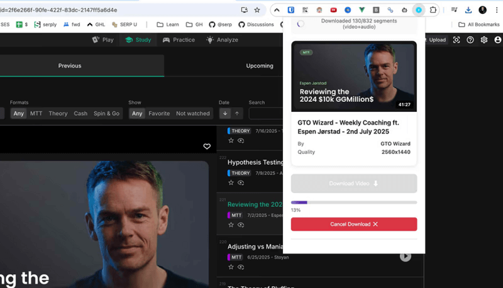
Task: Favorite the featured video with the heart
Action: click(x=207, y=147)
